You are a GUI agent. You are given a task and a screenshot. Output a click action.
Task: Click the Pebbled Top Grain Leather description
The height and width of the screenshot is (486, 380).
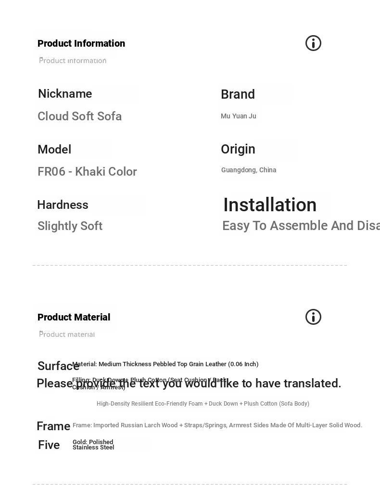pyautogui.click(x=165, y=364)
